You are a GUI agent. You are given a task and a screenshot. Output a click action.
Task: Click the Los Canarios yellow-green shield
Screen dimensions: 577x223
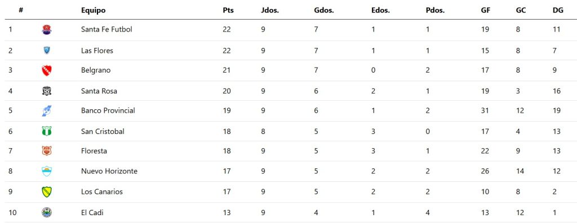pos(47,191)
